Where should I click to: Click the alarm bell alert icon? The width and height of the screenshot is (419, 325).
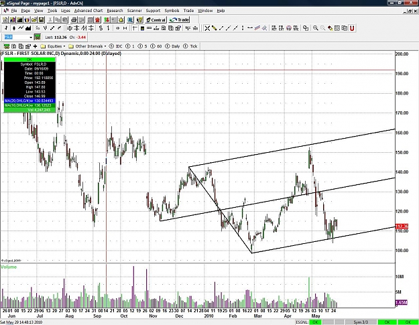pos(121,19)
